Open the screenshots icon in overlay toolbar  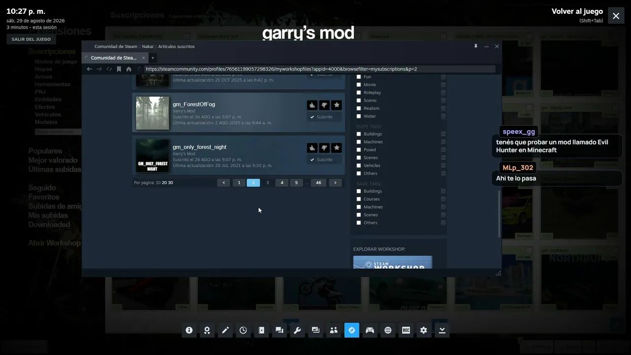pyautogui.click(x=315, y=330)
